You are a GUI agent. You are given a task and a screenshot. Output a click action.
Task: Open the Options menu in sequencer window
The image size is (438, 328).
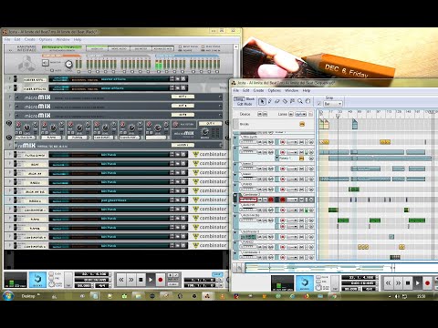(x=275, y=90)
